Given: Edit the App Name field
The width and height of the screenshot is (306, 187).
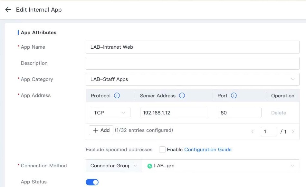Looking at the screenshot, I should click(x=192, y=47).
